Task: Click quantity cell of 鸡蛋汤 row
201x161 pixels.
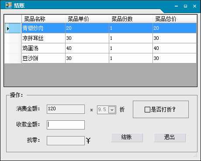Action: pos(131,48)
